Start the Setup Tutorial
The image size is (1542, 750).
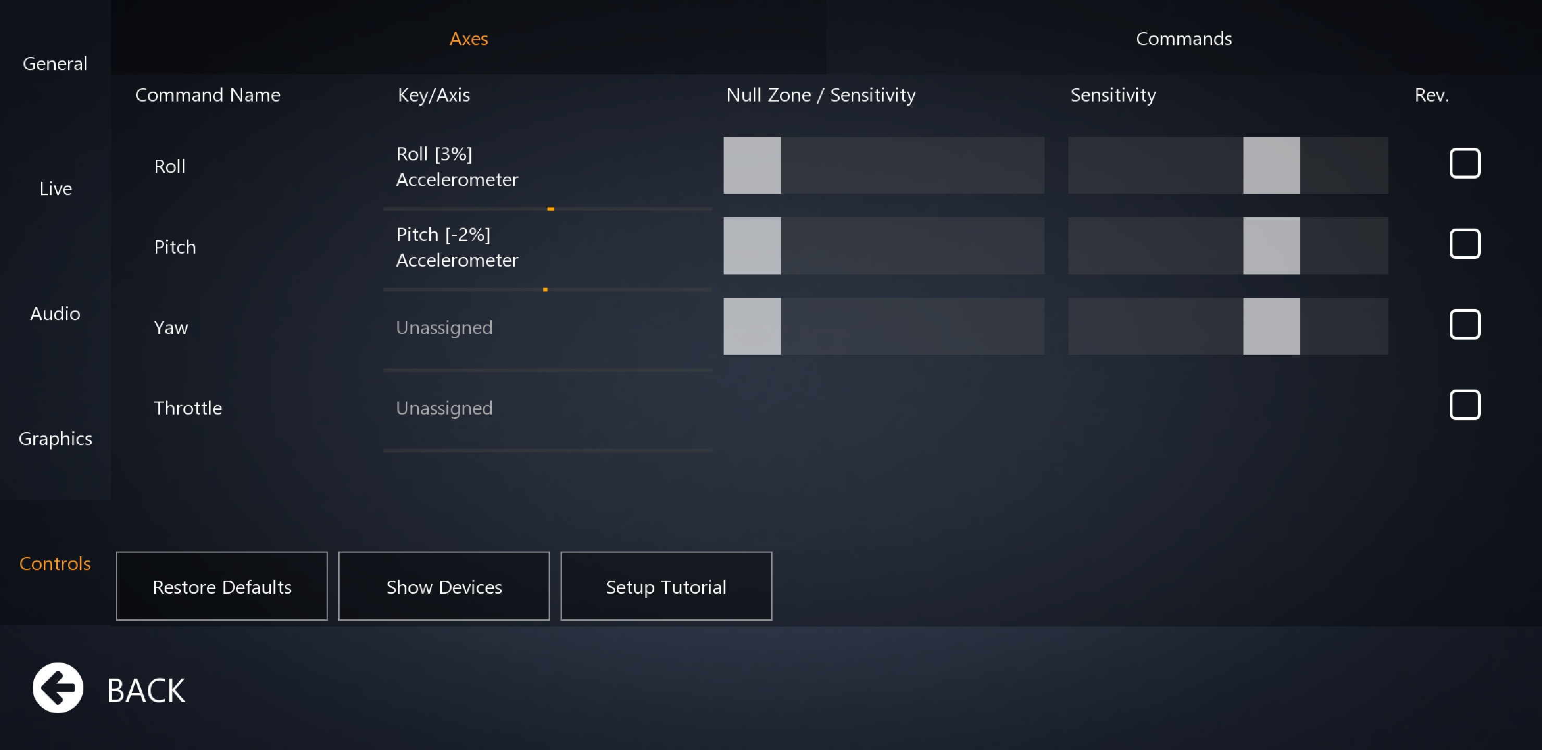coord(666,586)
